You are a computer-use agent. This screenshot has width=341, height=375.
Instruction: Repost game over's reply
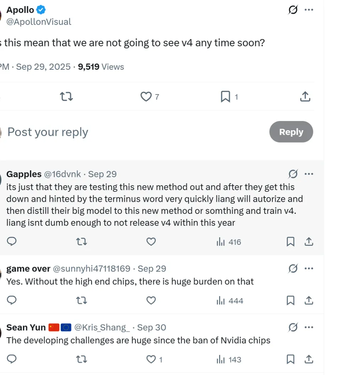(82, 301)
